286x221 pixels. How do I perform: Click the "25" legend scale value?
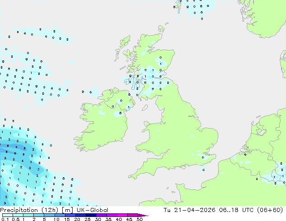tap(88, 219)
